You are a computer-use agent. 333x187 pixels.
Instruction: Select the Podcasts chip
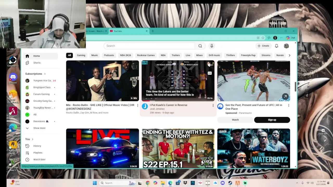click(x=109, y=55)
